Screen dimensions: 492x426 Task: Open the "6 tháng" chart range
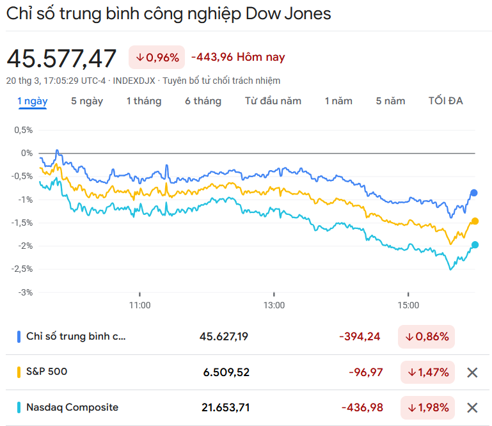(x=203, y=101)
